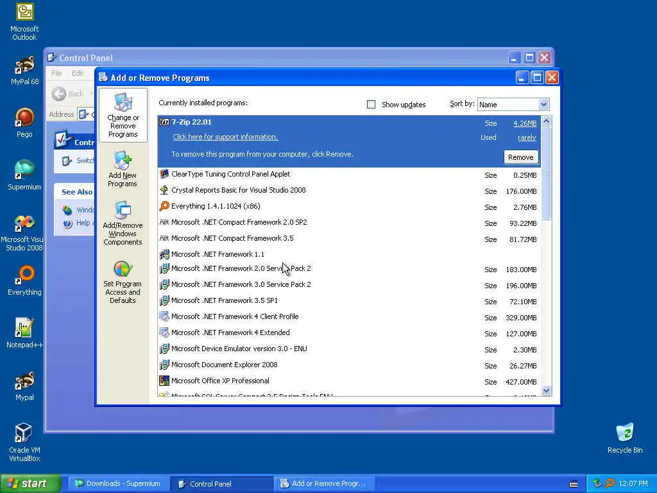Enable the Show updates checkbox
Image resolution: width=657 pixels, height=493 pixels.
tap(371, 105)
